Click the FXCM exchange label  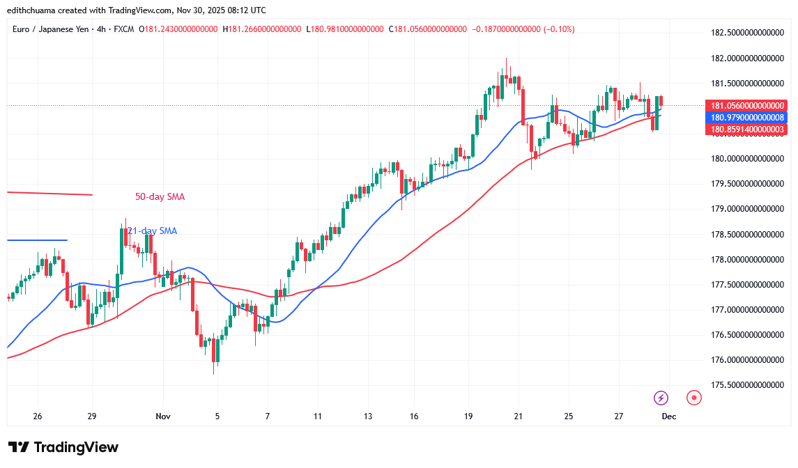pyautogui.click(x=124, y=30)
